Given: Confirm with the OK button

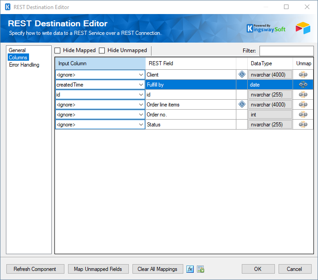Looking at the screenshot, I should pyautogui.click(x=258, y=269).
